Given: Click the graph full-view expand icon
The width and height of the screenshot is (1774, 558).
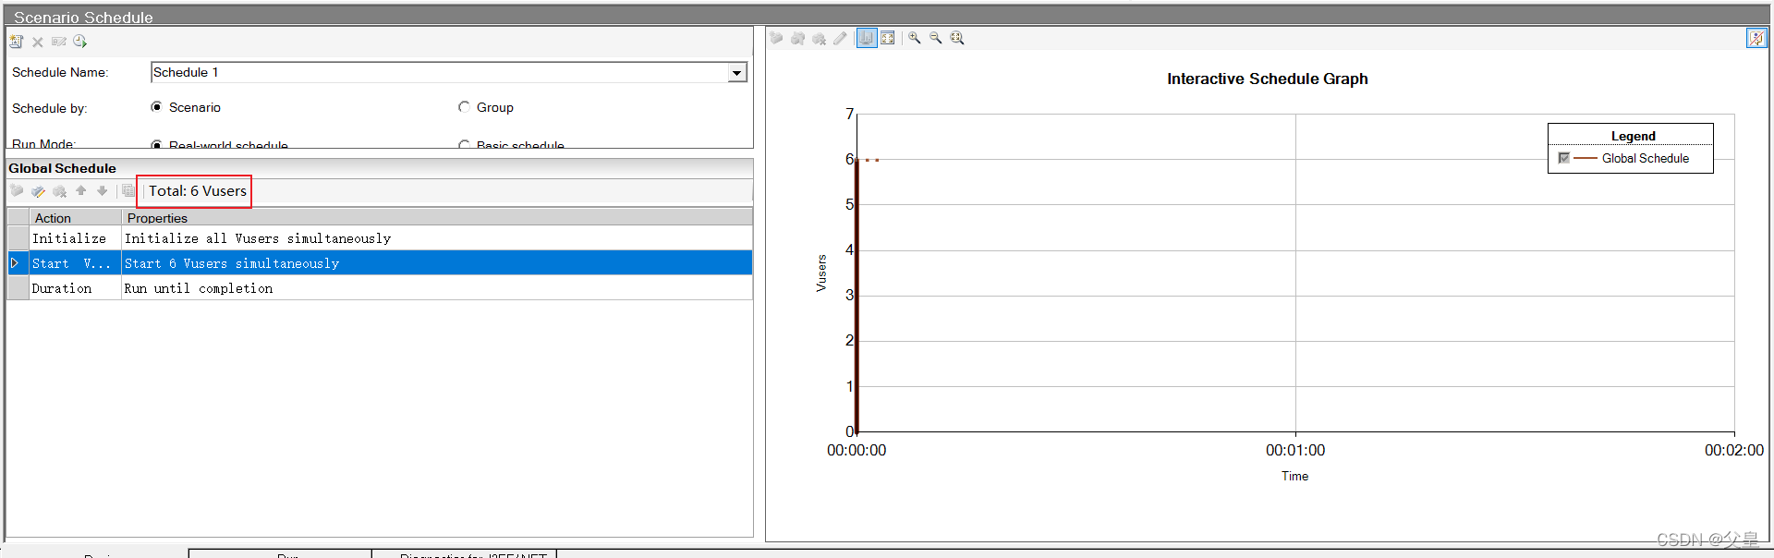Looking at the screenshot, I should click(x=888, y=38).
